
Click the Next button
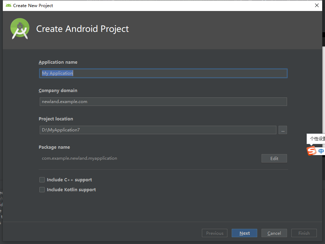coord(244,233)
